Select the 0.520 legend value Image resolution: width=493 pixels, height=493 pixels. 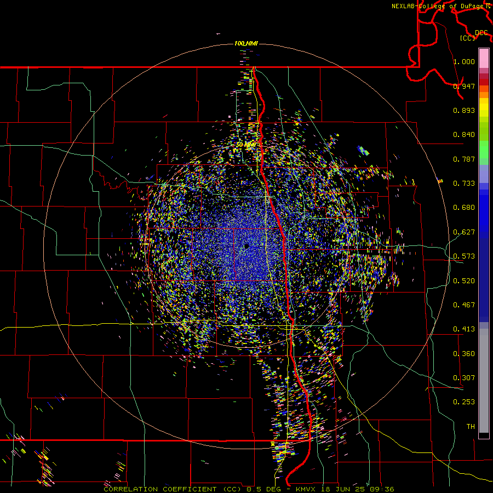point(464,281)
